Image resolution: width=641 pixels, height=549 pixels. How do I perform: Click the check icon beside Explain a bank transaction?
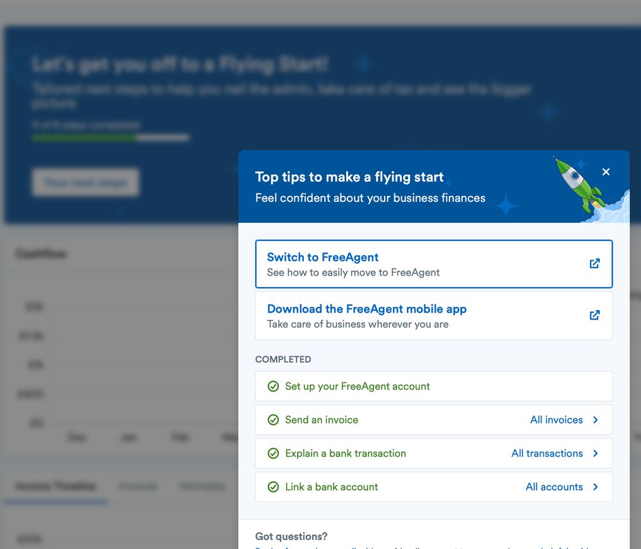[x=273, y=453]
